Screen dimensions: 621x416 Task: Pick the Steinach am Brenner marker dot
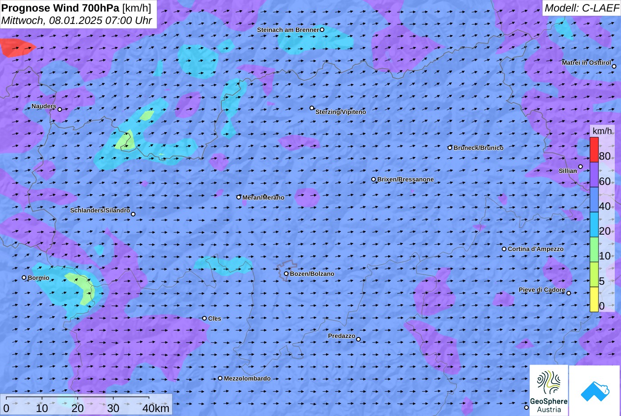click(322, 30)
